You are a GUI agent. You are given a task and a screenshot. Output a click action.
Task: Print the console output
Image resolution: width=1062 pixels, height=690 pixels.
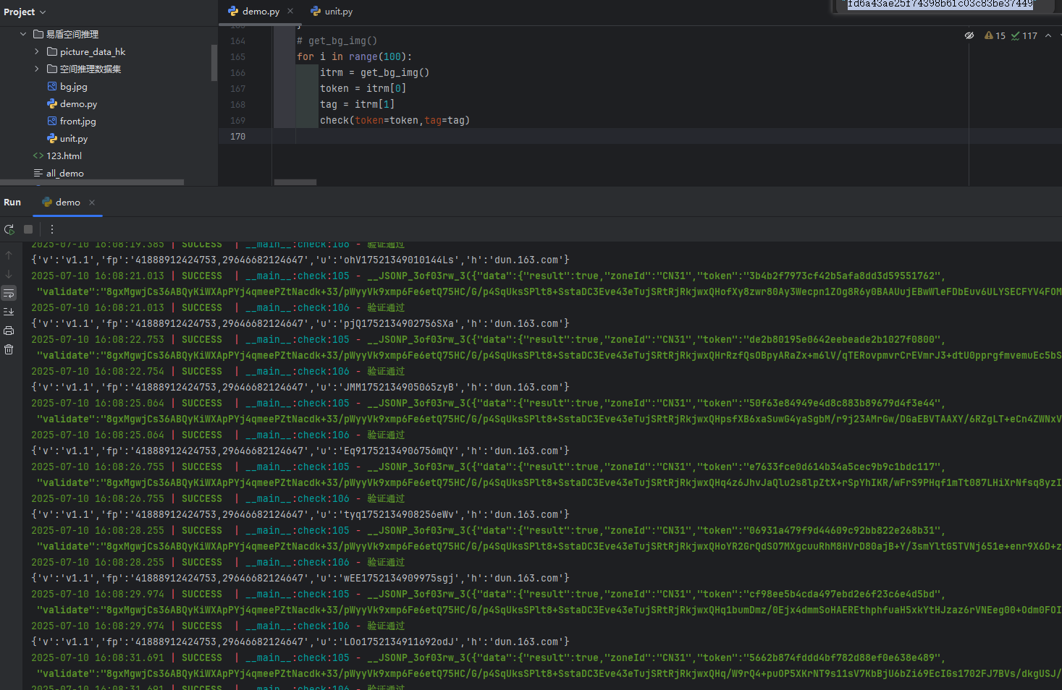tap(9, 331)
